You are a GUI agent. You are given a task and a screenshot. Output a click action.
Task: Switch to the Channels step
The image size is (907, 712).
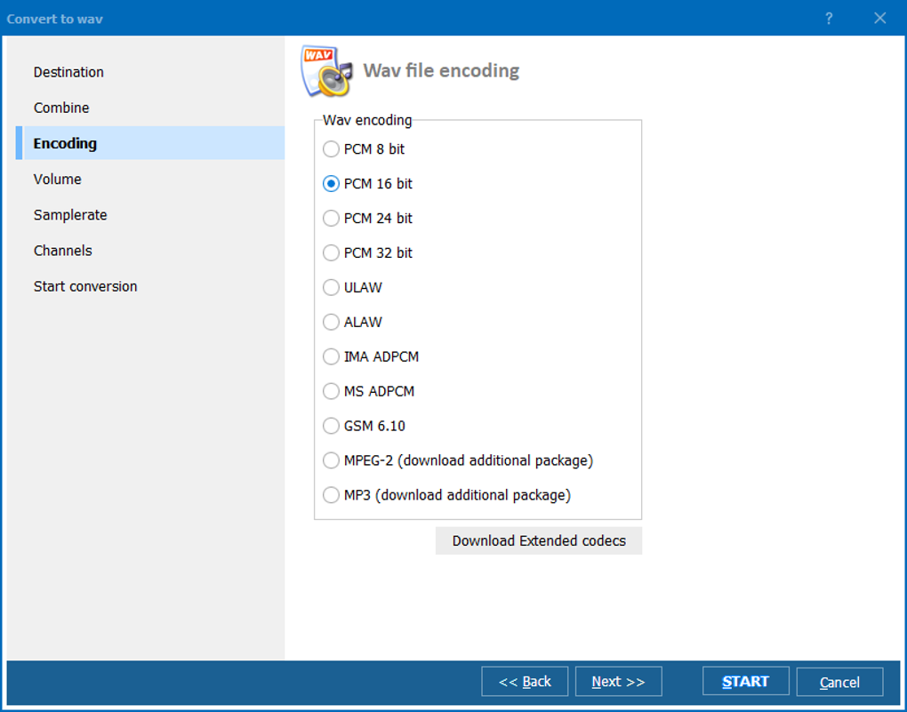click(62, 250)
